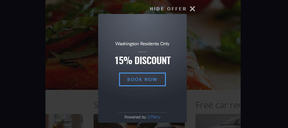Click the Powered by text

pos(135,117)
